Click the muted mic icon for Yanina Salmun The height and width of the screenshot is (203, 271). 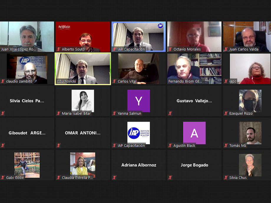coord(114,114)
